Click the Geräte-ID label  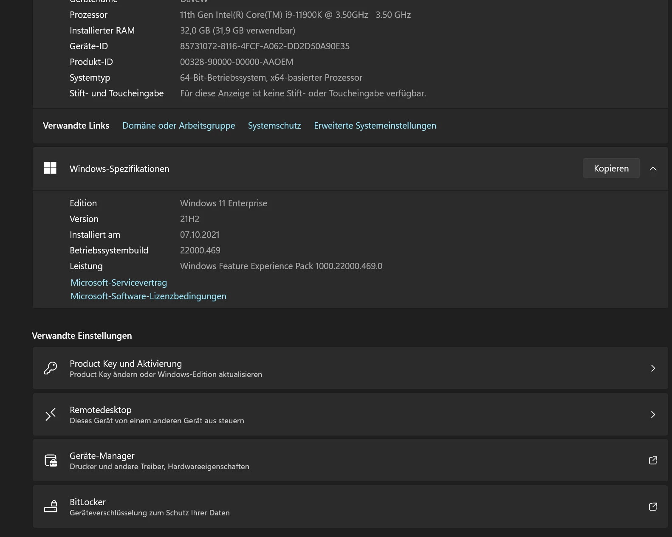89,46
